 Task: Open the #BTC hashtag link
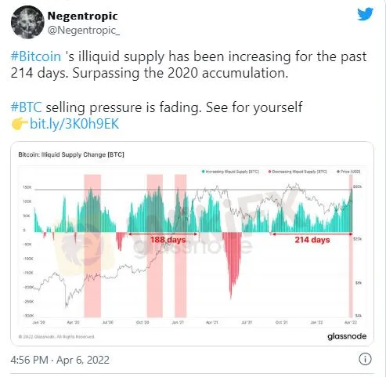point(26,107)
